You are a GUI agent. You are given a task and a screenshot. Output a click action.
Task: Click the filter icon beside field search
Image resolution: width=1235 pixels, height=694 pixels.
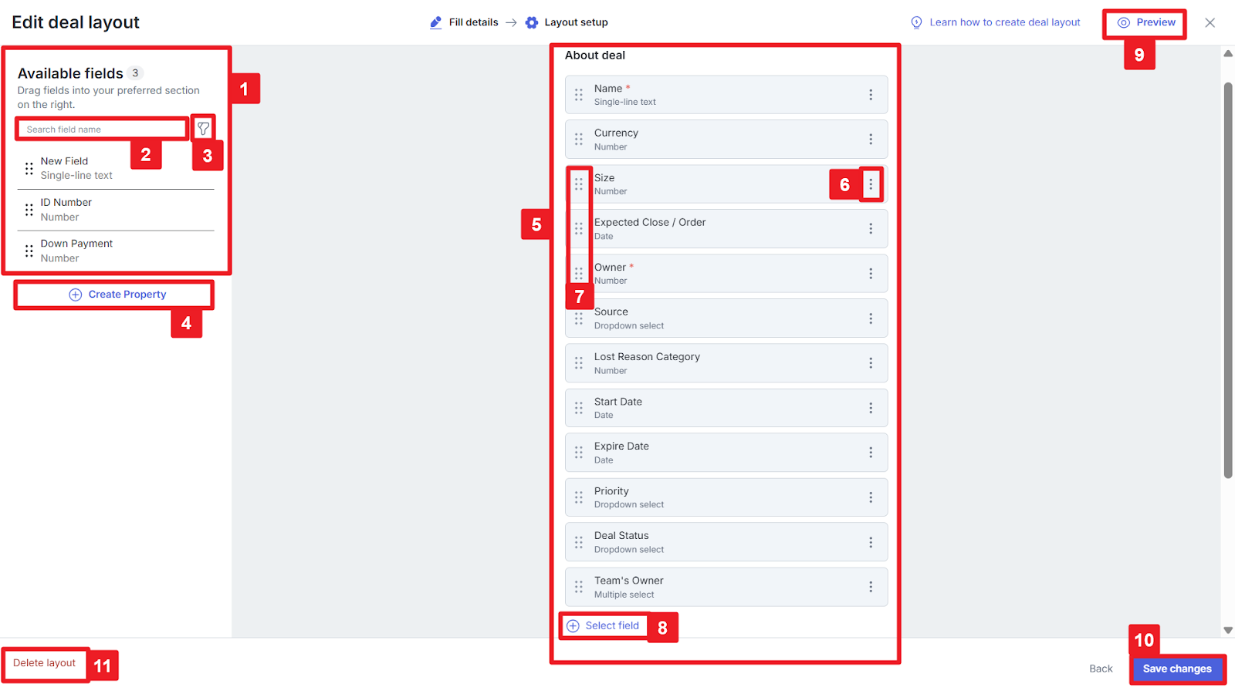(x=203, y=129)
